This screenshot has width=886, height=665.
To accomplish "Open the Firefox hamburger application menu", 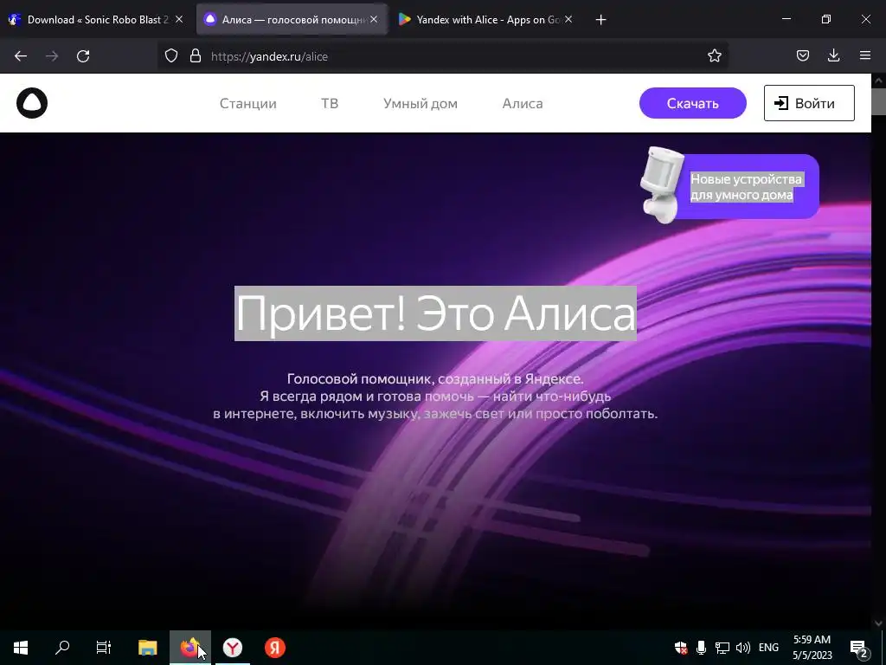I will tap(865, 56).
